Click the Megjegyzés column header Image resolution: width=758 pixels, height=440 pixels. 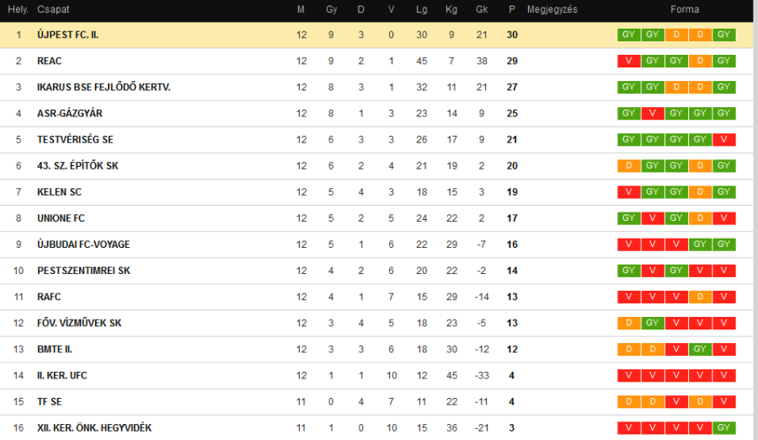(552, 9)
